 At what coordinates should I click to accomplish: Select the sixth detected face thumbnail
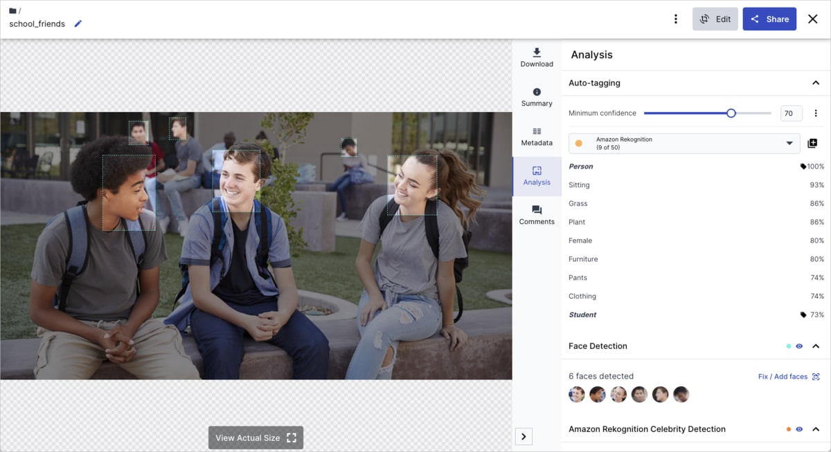[x=681, y=395]
